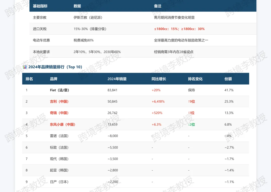Click the note 经销商需3年内在28省设点
This screenshot has width=271, height=192.
point(174,52)
